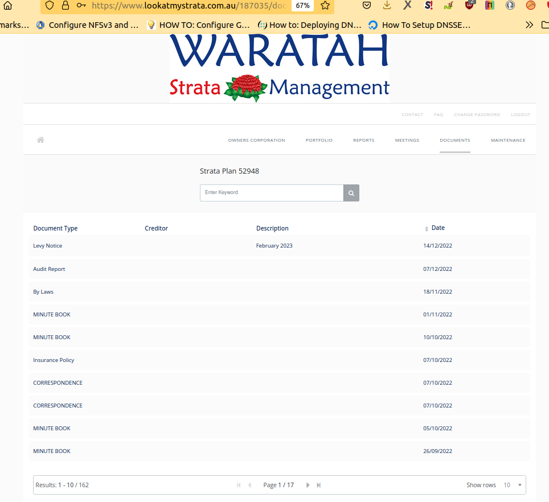Screen dimensions: 549x502
Task: Click the home icon in navigation bar
Action: point(40,140)
